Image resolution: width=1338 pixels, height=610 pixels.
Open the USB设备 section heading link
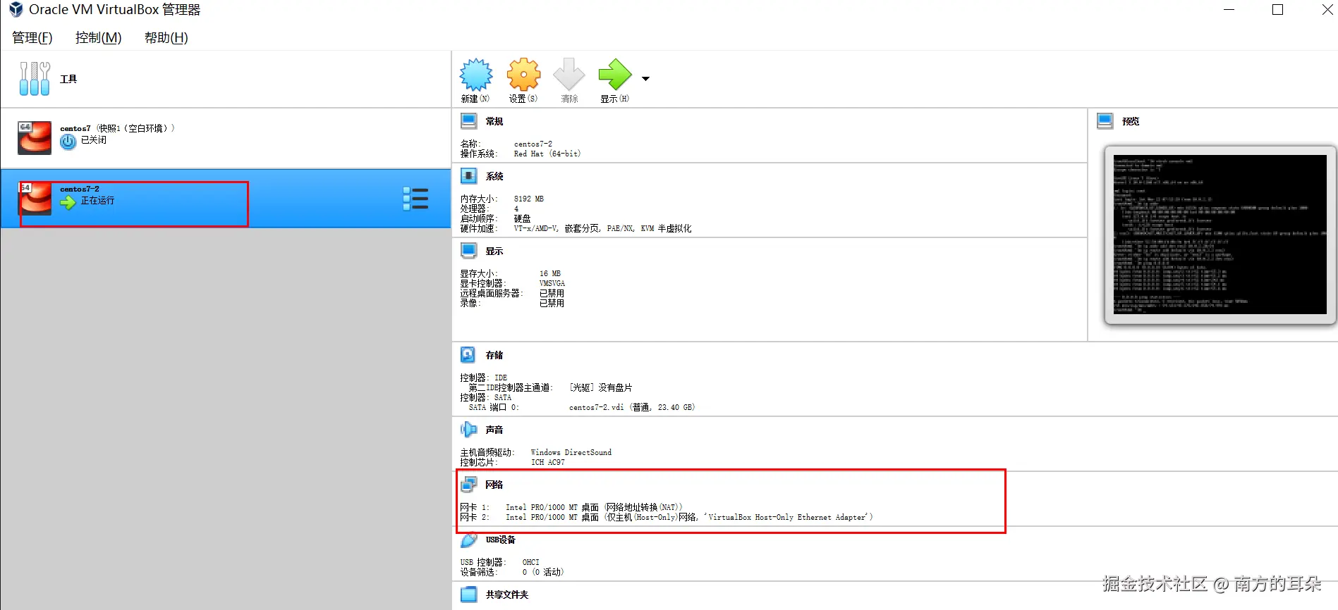pos(501,540)
